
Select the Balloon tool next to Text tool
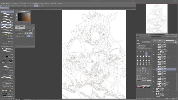(x=140, y=78)
